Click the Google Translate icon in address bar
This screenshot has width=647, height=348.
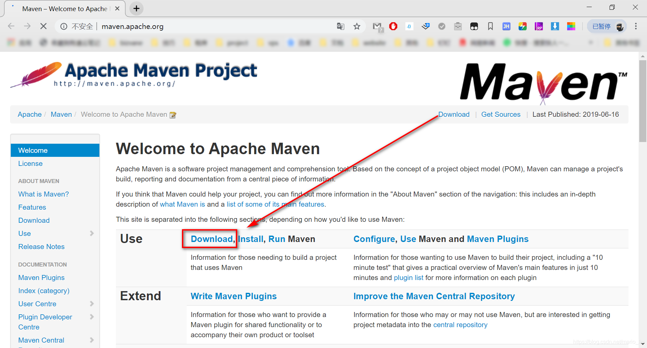click(341, 26)
